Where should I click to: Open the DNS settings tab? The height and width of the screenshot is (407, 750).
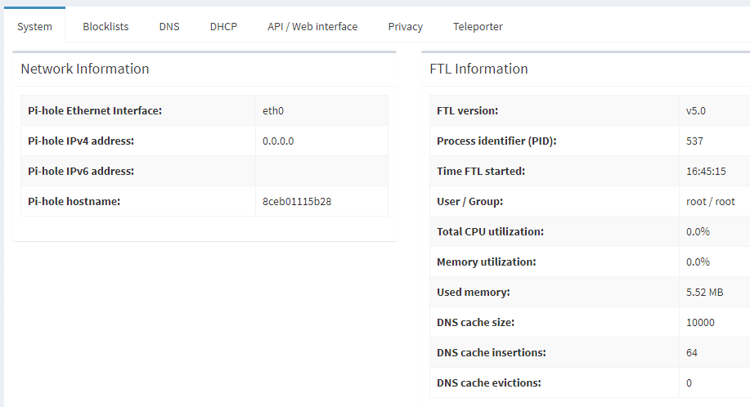169,26
